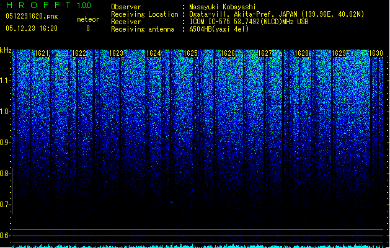The width and height of the screenshot is (390, 248).
Task: Click the 1.1 frequency axis label
Action: click(x=5, y=81)
